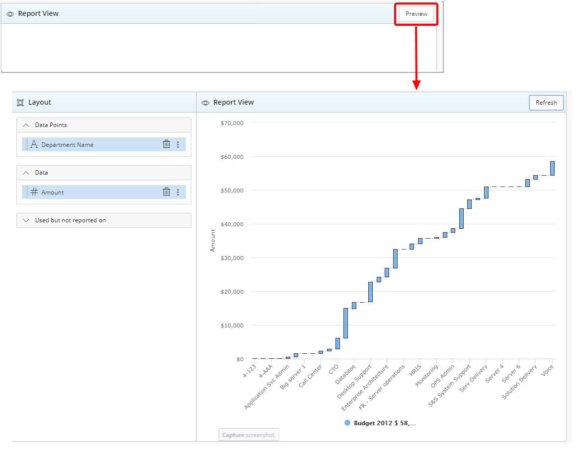The height and width of the screenshot is (449, 578).
Task: Click the Budget 2012 legend color dot
Action: [x=347, y=423]
